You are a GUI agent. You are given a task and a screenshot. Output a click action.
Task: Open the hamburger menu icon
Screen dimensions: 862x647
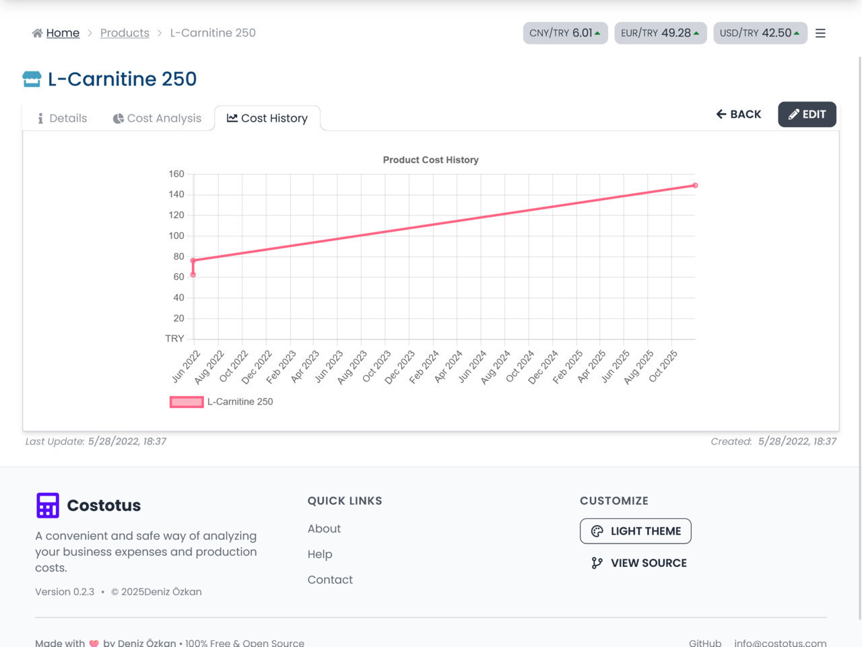pos(820,33)
